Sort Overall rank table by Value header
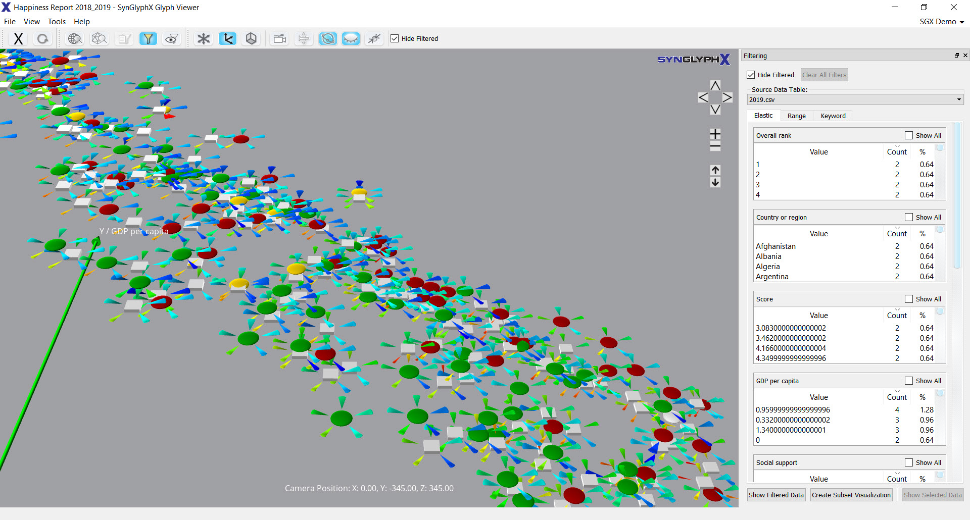 pos(819,151)
